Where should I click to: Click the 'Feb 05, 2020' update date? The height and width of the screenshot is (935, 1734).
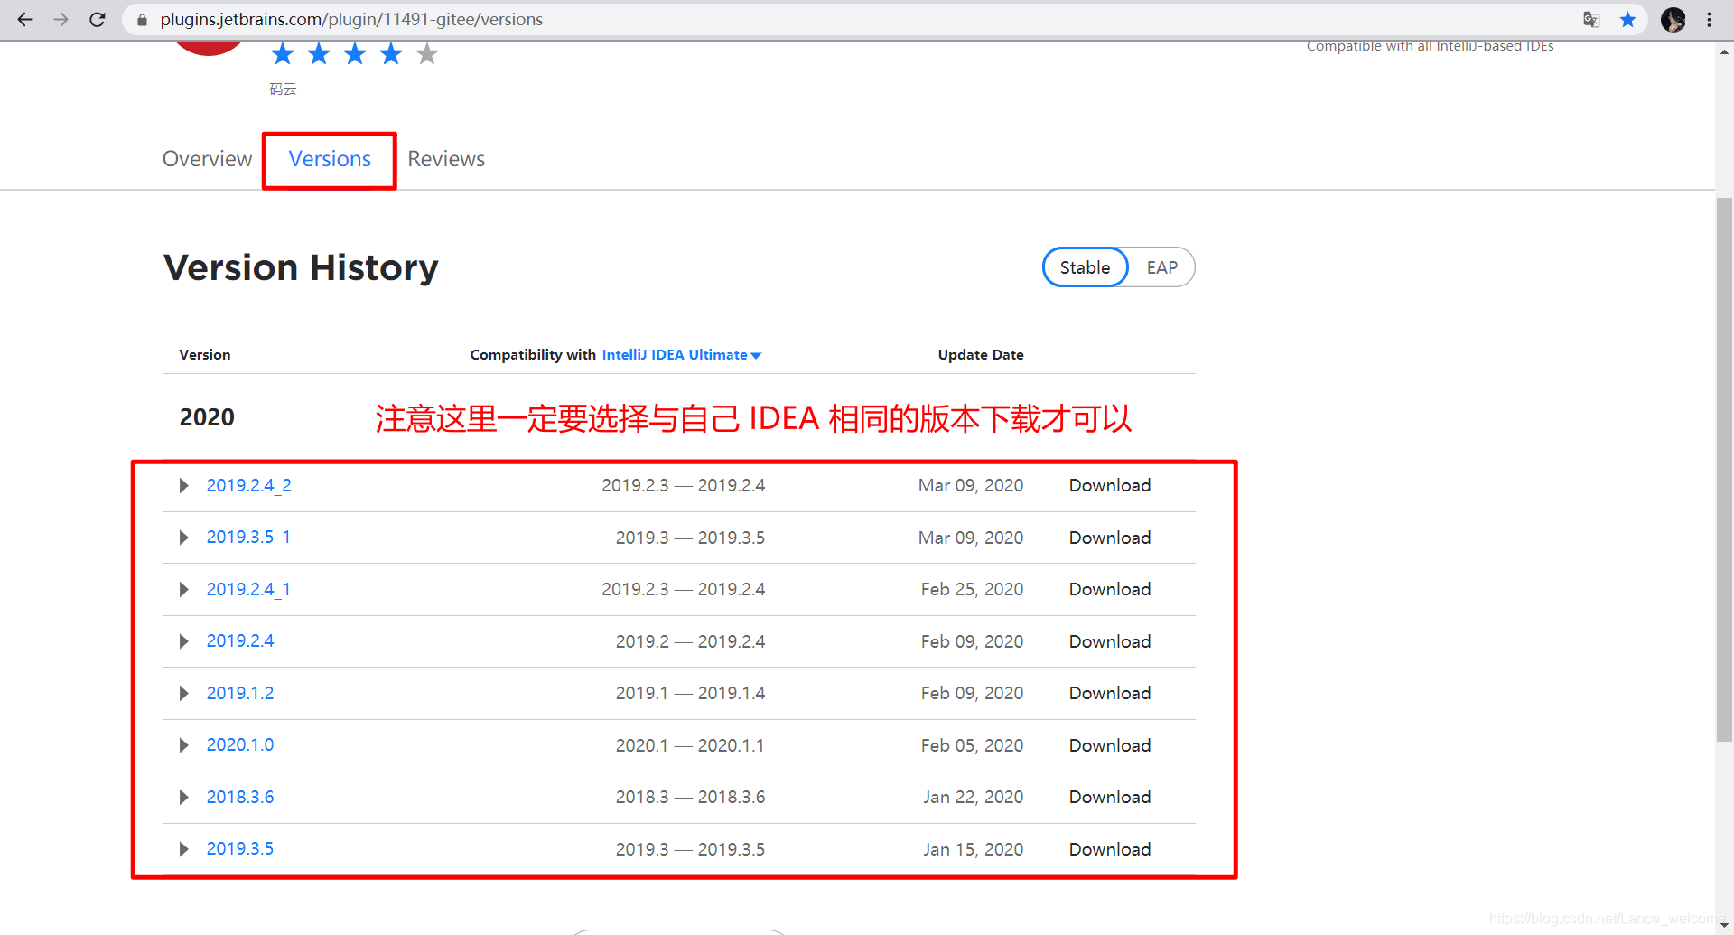pos(973,745)
